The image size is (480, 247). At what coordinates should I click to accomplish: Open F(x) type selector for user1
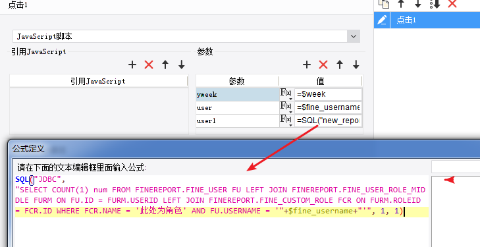(x=286, y=121)
